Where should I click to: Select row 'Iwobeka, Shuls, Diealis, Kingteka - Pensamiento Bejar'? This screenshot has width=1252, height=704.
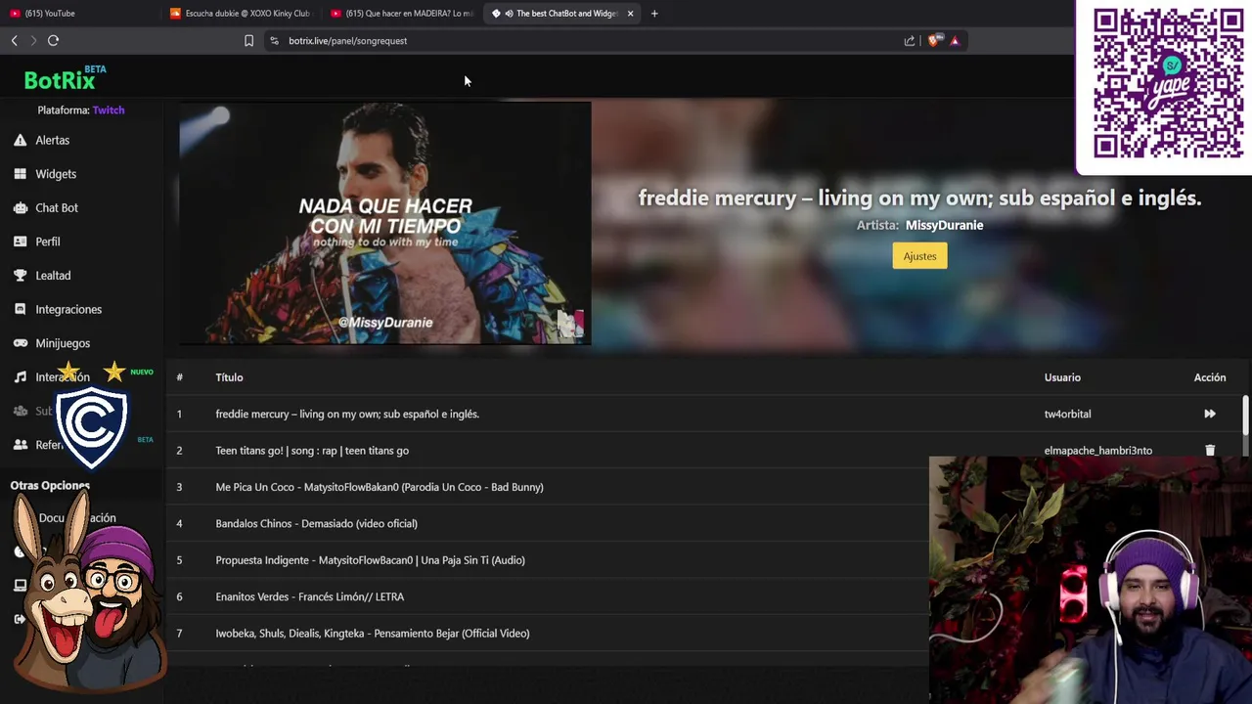click(x=373, y=634)
